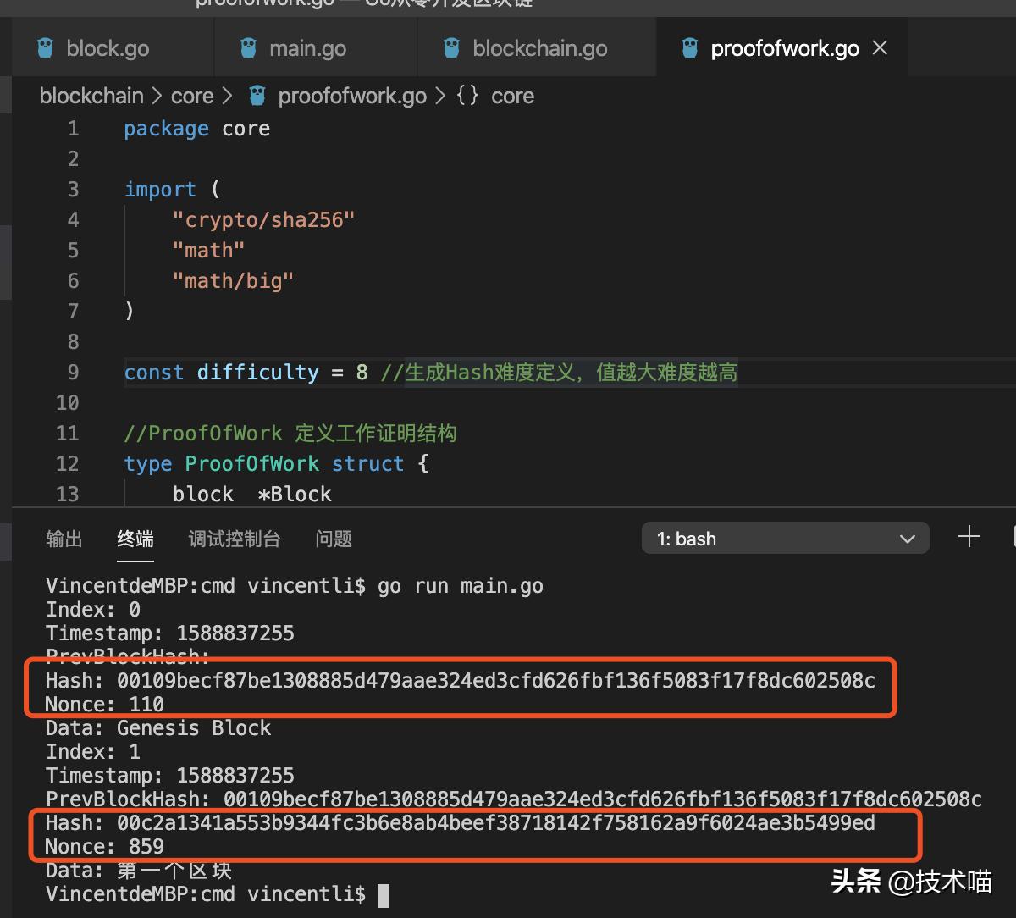The image size is (1016, 918).
Task: Open proofofwork.go breadcrumb file list
Action: click(352, 96)
